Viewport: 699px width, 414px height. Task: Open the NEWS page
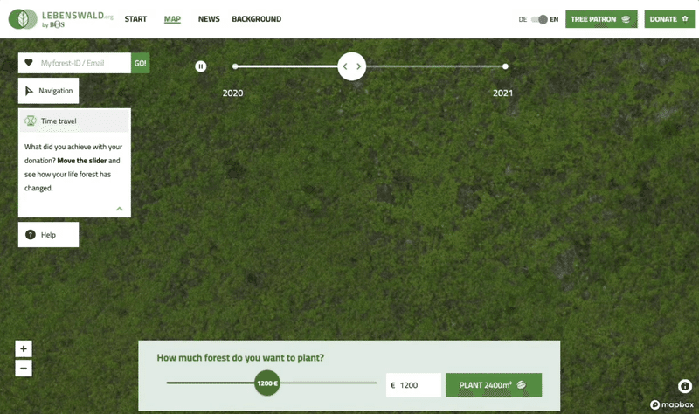point(209,19)
